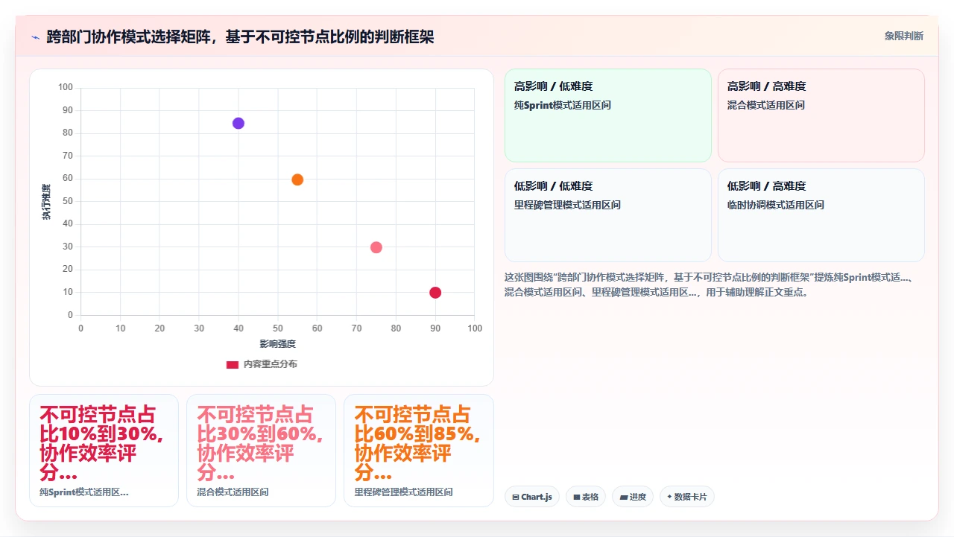954x537 pixels.
Task: Click the red data point on the chart
Action: 435,293
